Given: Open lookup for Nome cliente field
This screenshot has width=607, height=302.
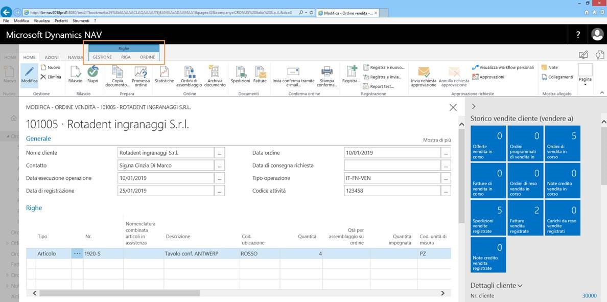Looking at the screenshot, I should (x=220, y=153).
